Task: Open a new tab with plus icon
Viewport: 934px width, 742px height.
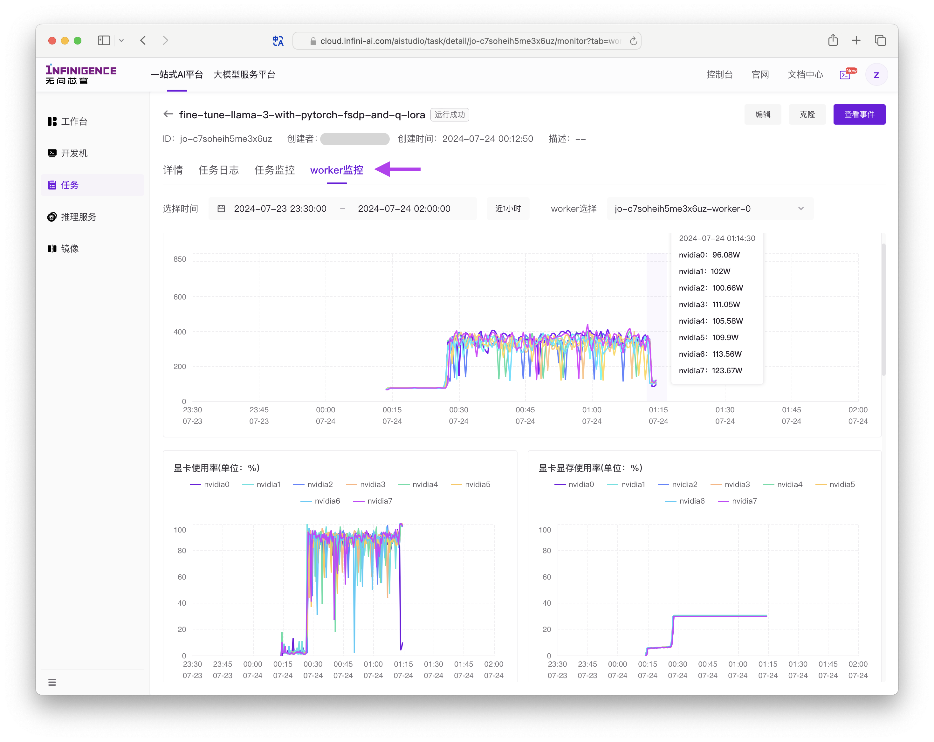Action: 856,40
